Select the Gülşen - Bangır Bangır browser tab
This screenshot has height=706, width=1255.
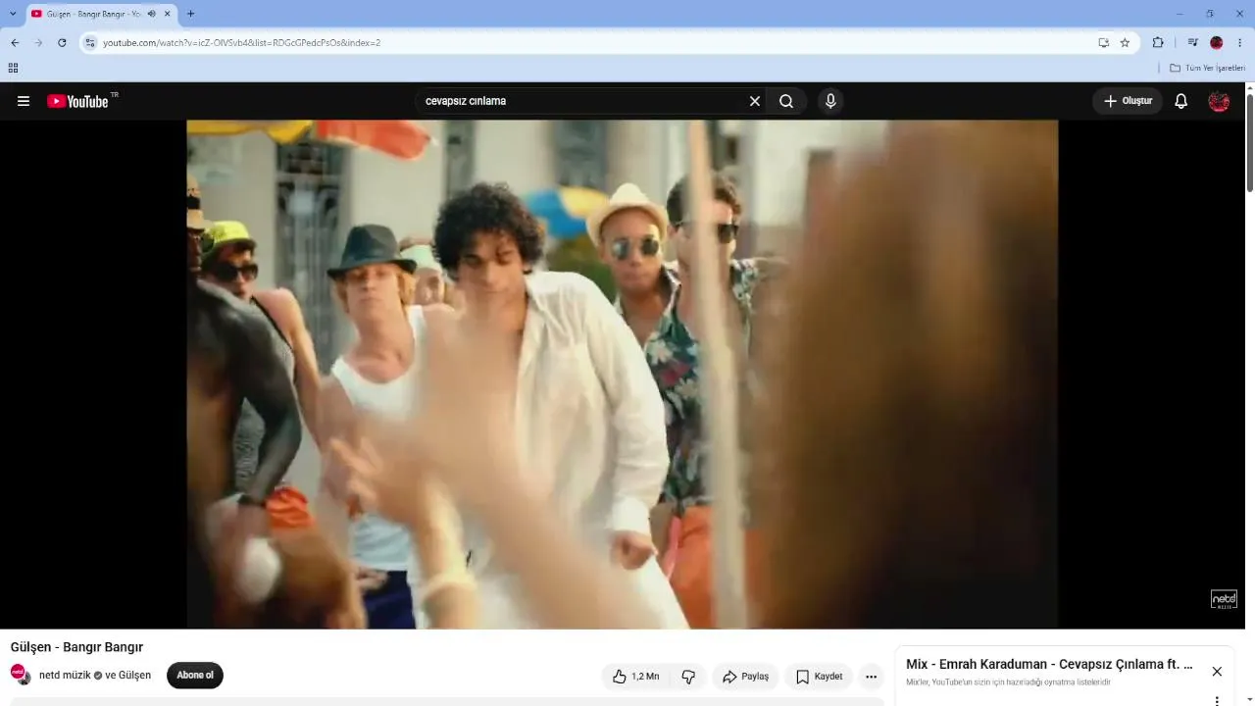(x=101, y=14)
